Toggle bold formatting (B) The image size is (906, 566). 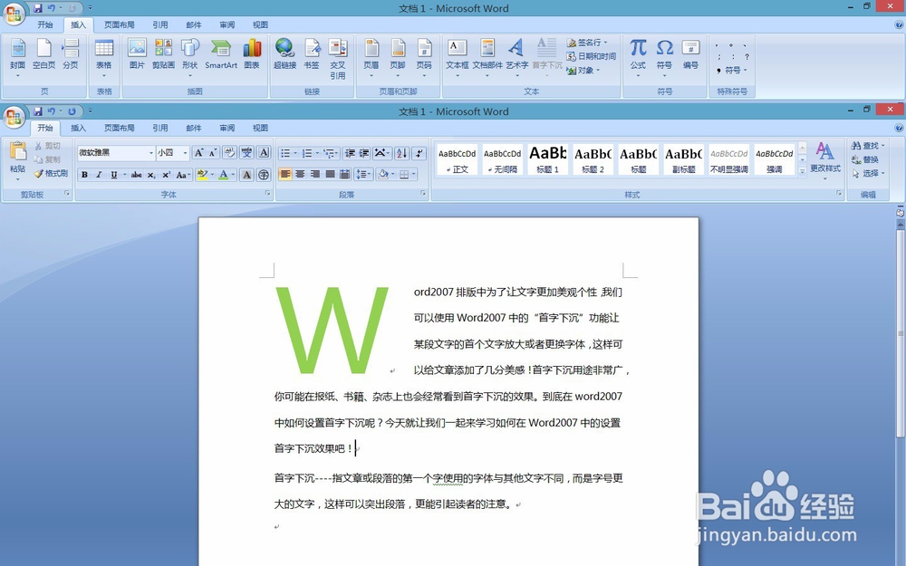coord(84,175)
